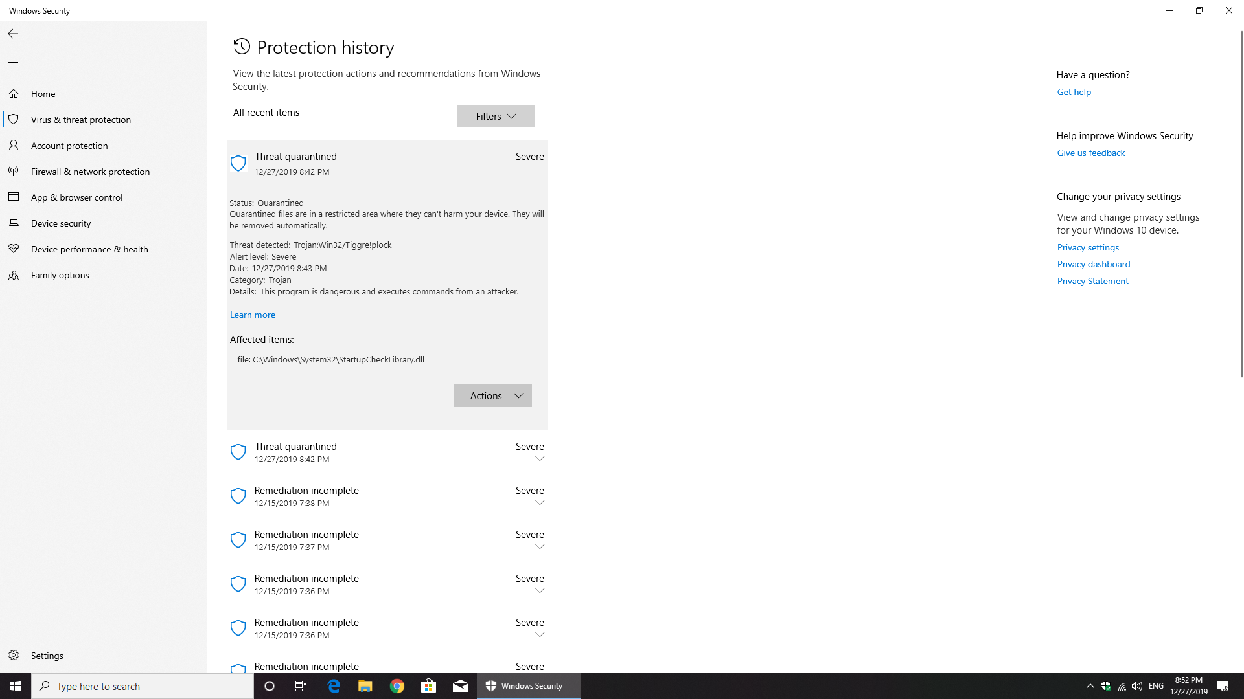Image resolution: width=1244 pixels, height=699 pixels.
Task: Click the Learn more link
Action: (x=253, y=315)
